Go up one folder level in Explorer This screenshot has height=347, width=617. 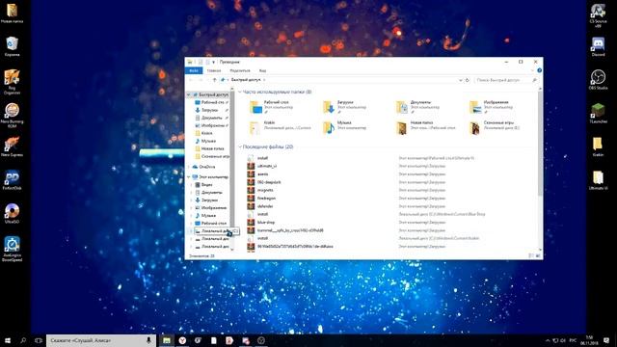click(x=214, y=80)
